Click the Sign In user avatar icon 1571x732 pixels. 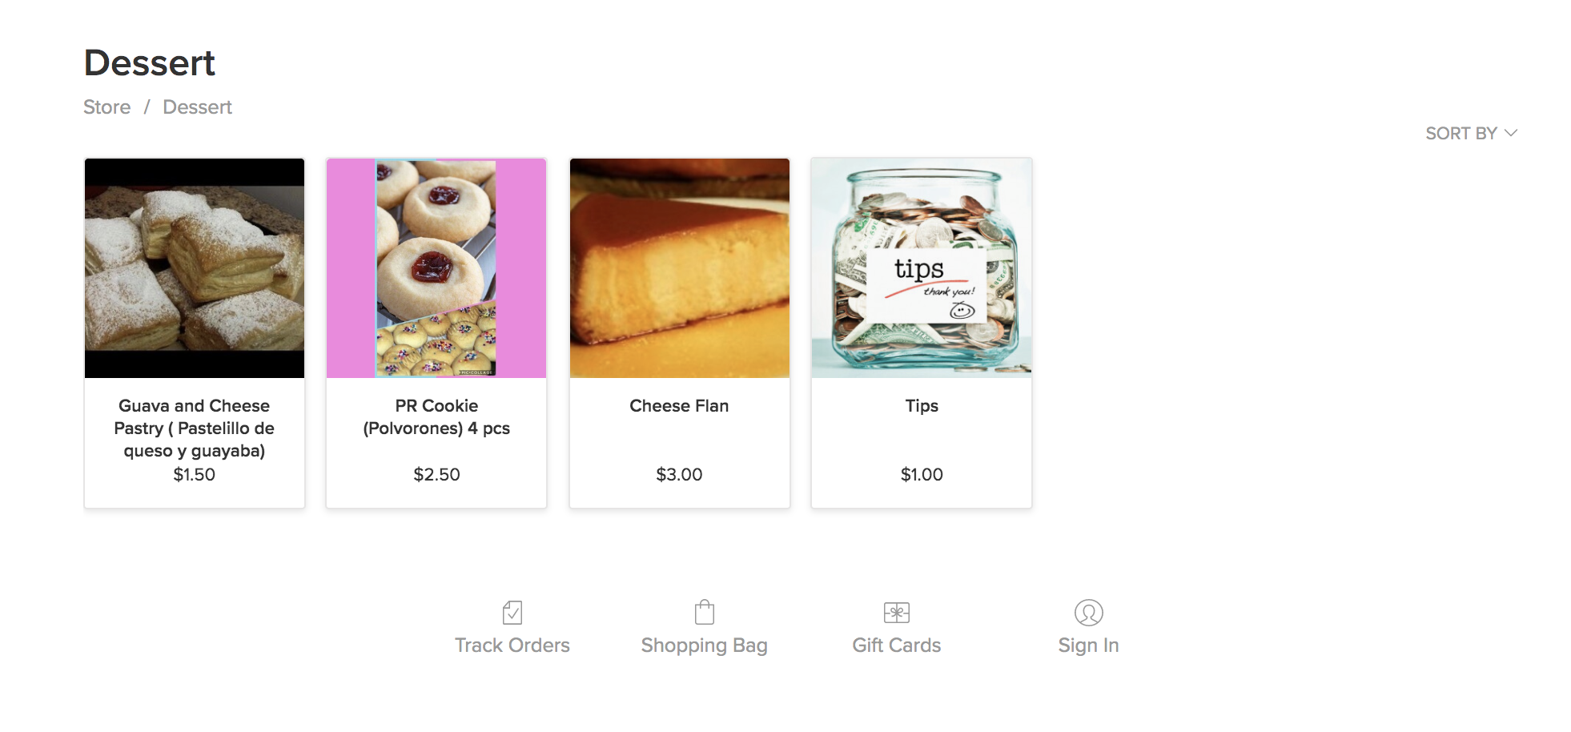pos(1089,613)
